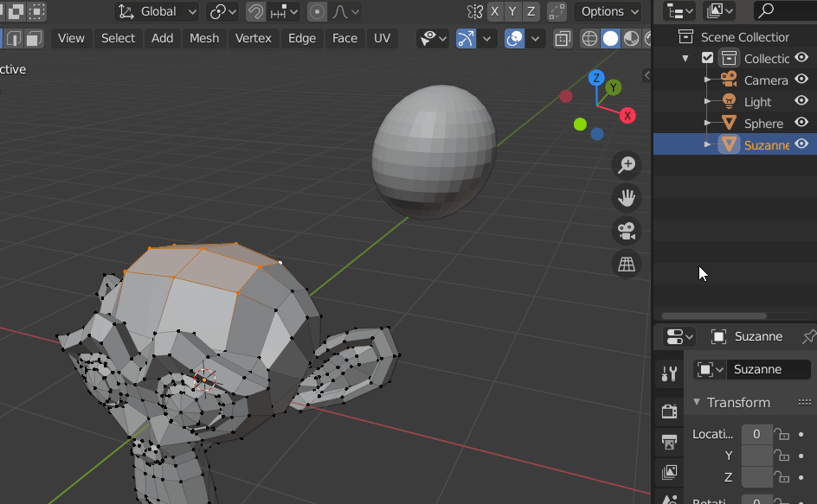817x504 pixels.
Task: Toggle X axis mirror
Action: pos(494,11)
